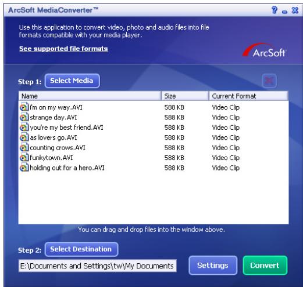This screenshot has height=287, width=303.
Task: Open the See supported file formats link
Action: 63,49
